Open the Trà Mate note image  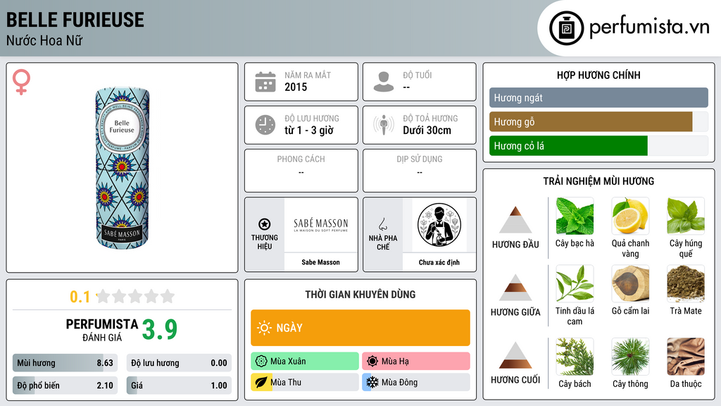(x=686, y=283)
